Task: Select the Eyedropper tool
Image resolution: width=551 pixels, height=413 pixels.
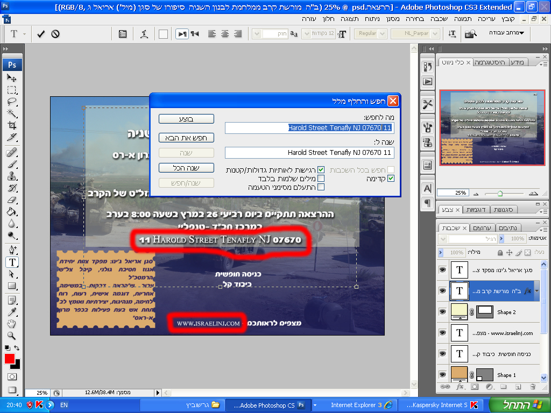Action: pyautogui.click(x=12, y=312)
